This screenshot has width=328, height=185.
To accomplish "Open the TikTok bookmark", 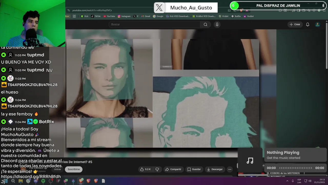I will click(96, 16).
